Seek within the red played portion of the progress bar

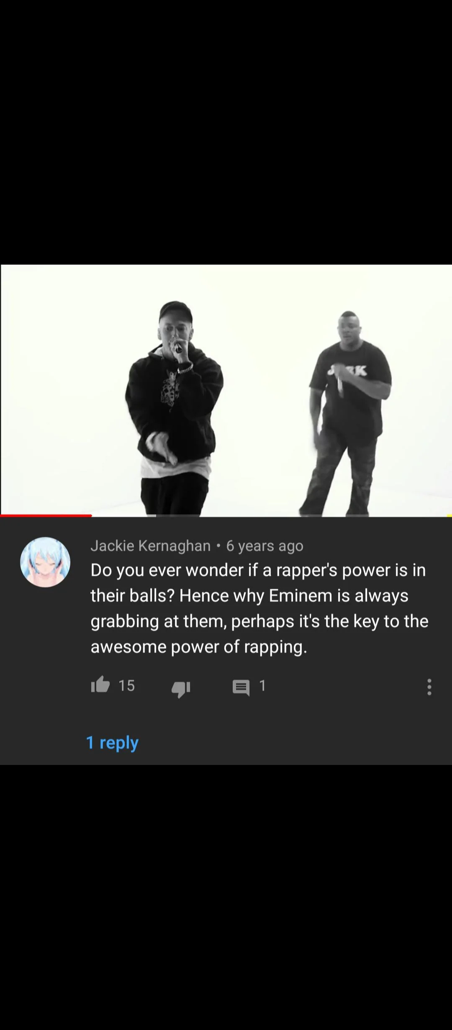pos(46,515)
